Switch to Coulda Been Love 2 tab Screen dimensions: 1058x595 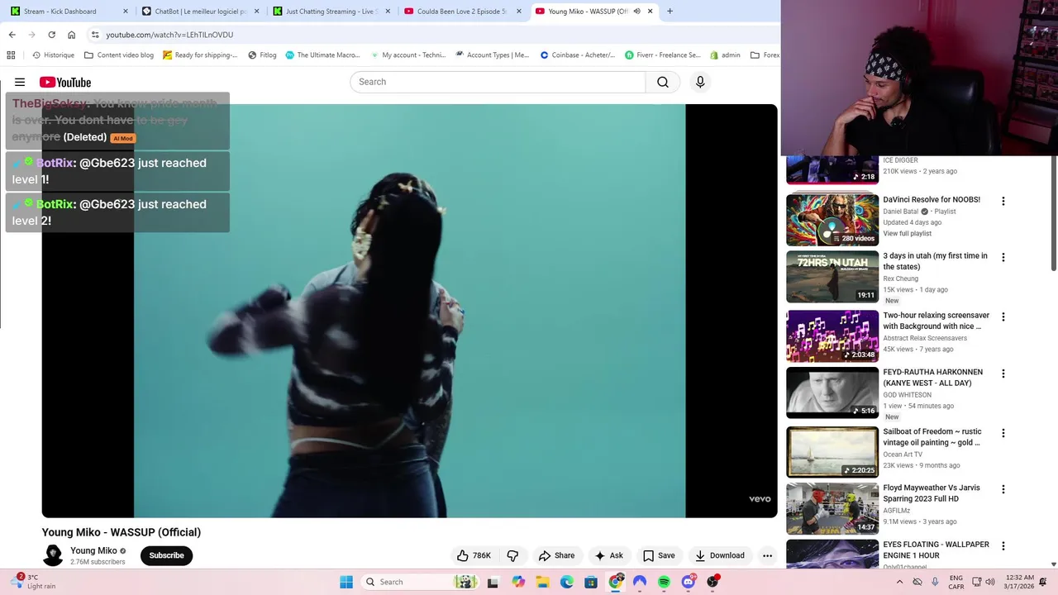point(462,12)
